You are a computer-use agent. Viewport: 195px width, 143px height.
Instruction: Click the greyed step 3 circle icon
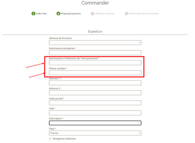(93, 14)
